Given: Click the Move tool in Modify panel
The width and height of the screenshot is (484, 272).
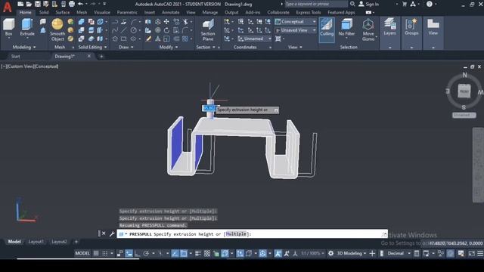Looking at the screenshot, I should tap(166, 22).
